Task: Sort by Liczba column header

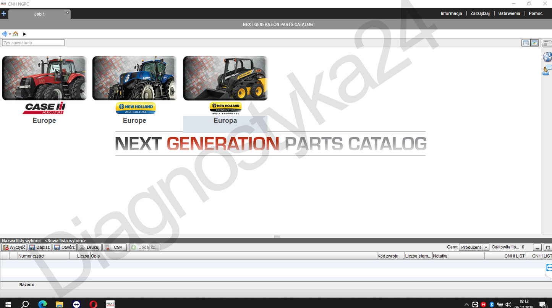Action: [80, 256]
